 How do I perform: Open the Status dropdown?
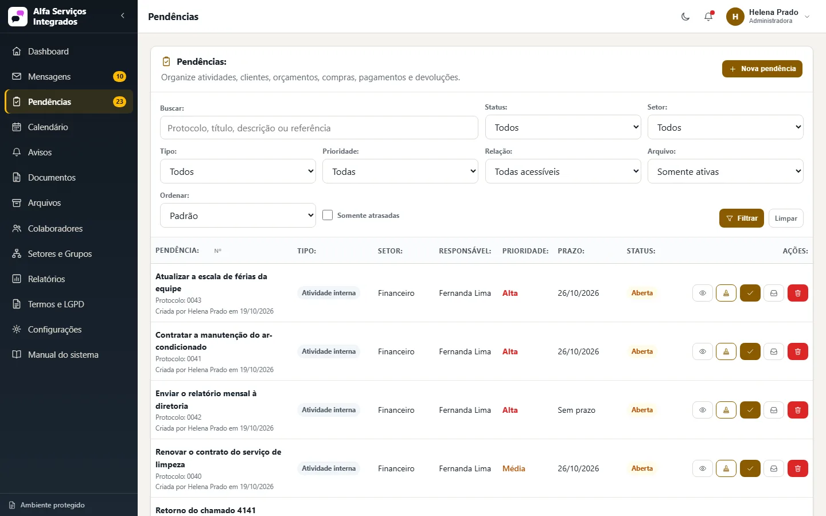(563, 127)
